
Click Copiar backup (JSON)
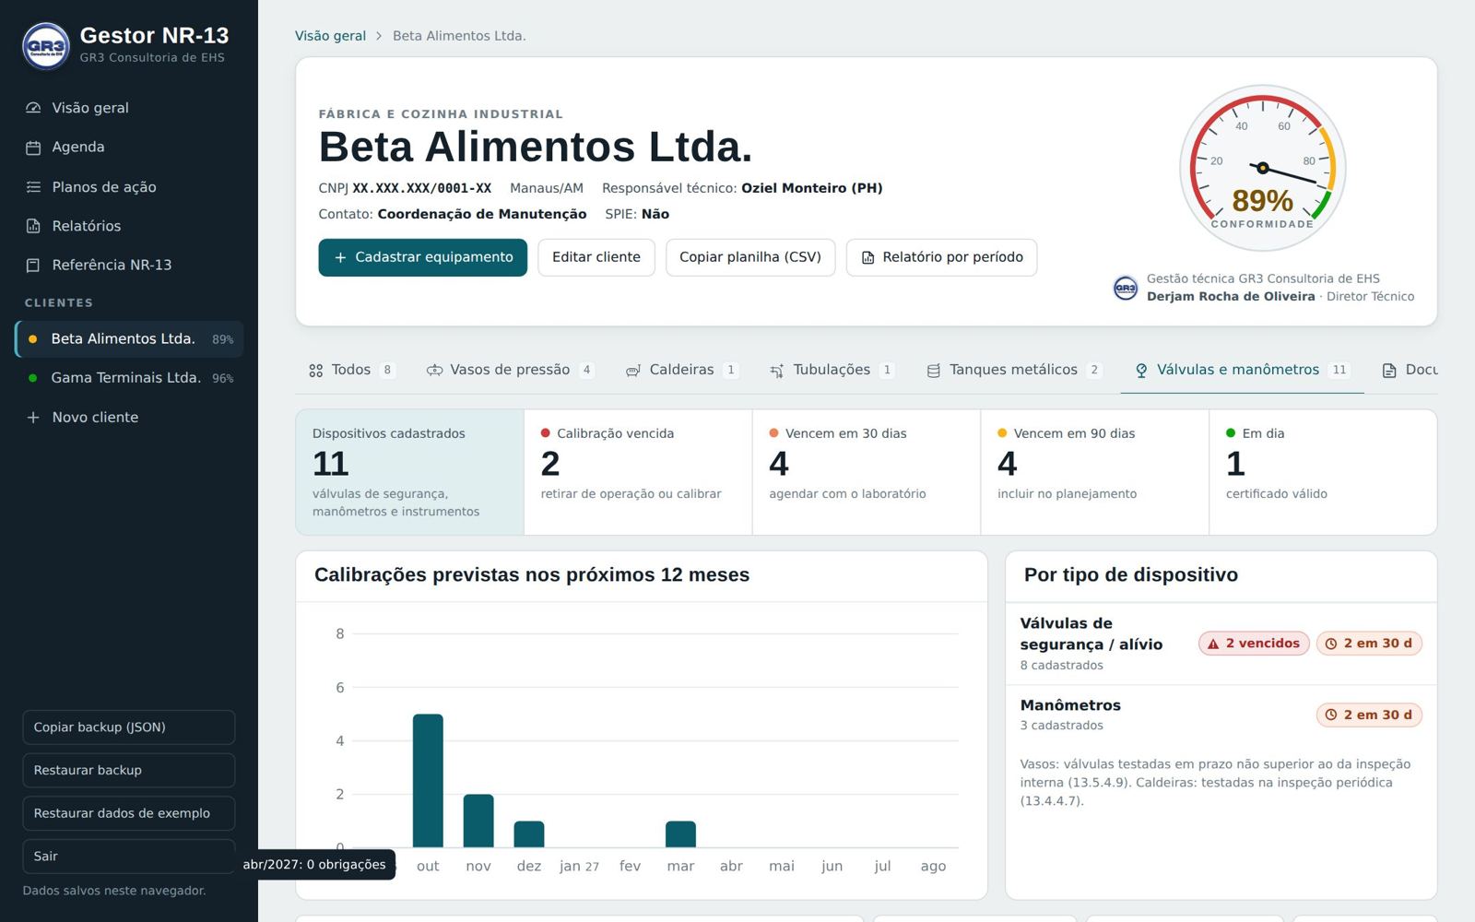[129, 727]
